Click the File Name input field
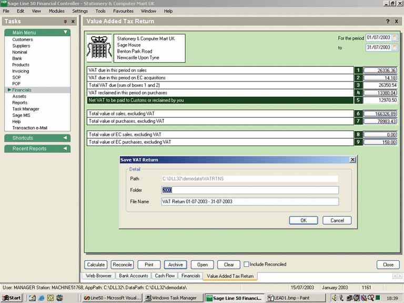The height and width of the screenshot is (303, 404). coord(250,201)
